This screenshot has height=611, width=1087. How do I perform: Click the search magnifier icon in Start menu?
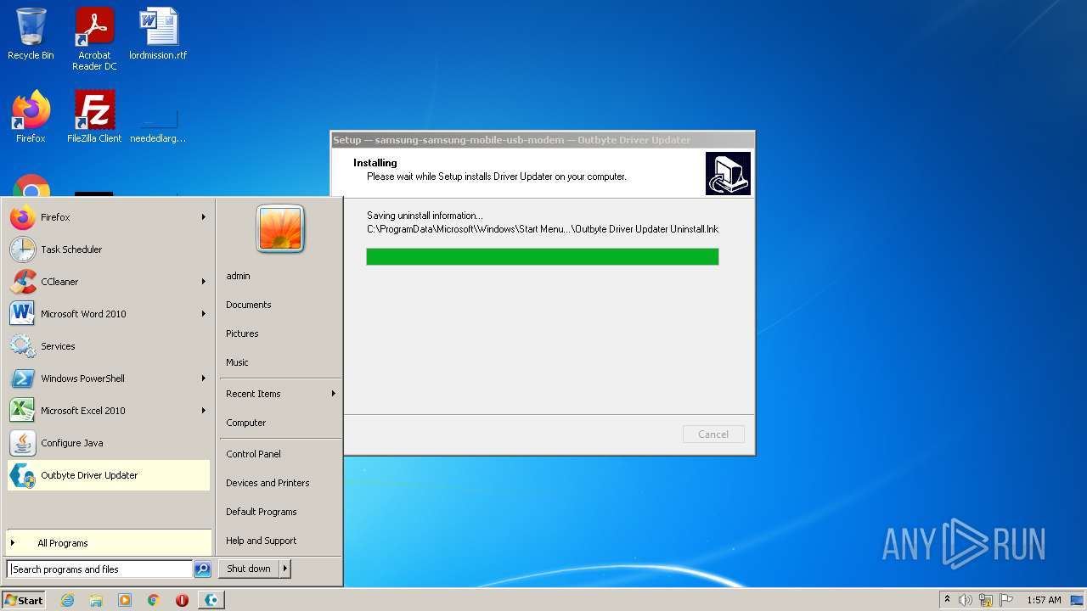[x=202, y=569]
